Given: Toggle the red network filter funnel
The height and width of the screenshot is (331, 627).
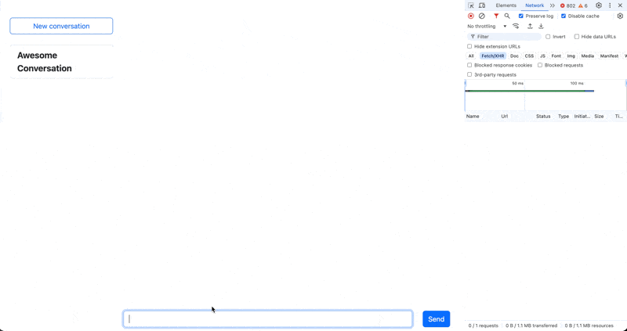Looking at the screenshot, I should (496, 16).
